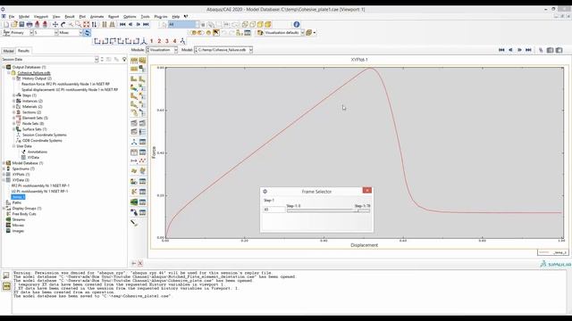The width and height of the screenshot is (572, 321).
Task: Open the Primary variable type dropdown
Action: (x=21, y=33)
